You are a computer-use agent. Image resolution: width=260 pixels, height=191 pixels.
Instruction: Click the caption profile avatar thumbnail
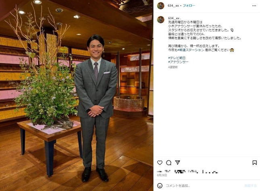tap(161, 20)
